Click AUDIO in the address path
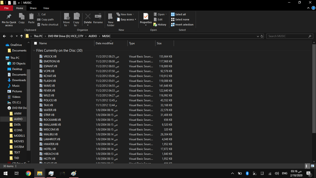The width and height of the screenshot is (316, 178). (92, 36)
